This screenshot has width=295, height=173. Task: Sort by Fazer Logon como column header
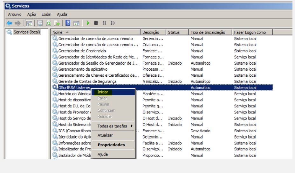coord(252,32)
